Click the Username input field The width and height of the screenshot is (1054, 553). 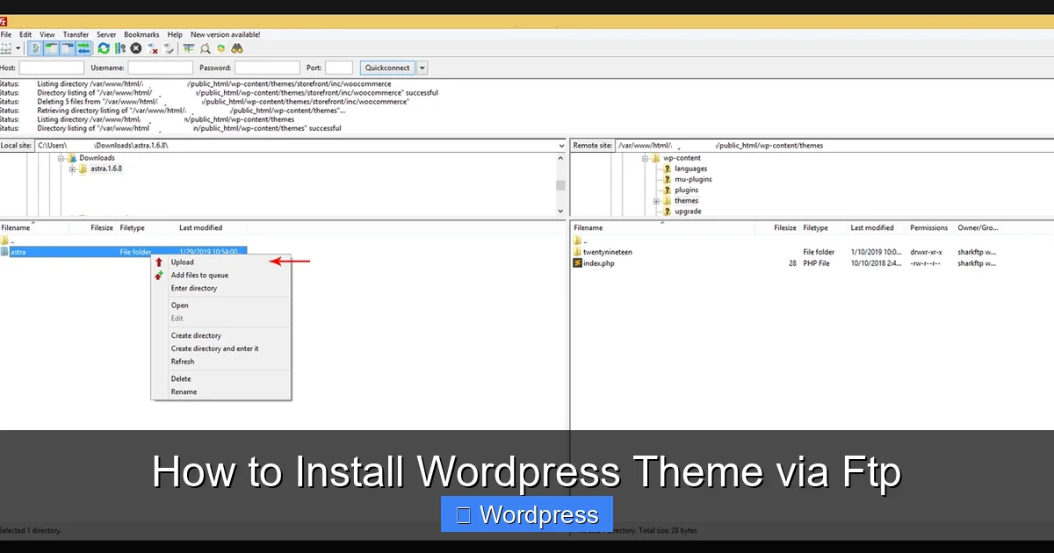coord(160,68)
